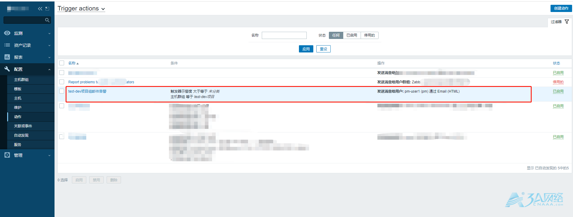Check the fourth action row checkbox

[62, 106]
